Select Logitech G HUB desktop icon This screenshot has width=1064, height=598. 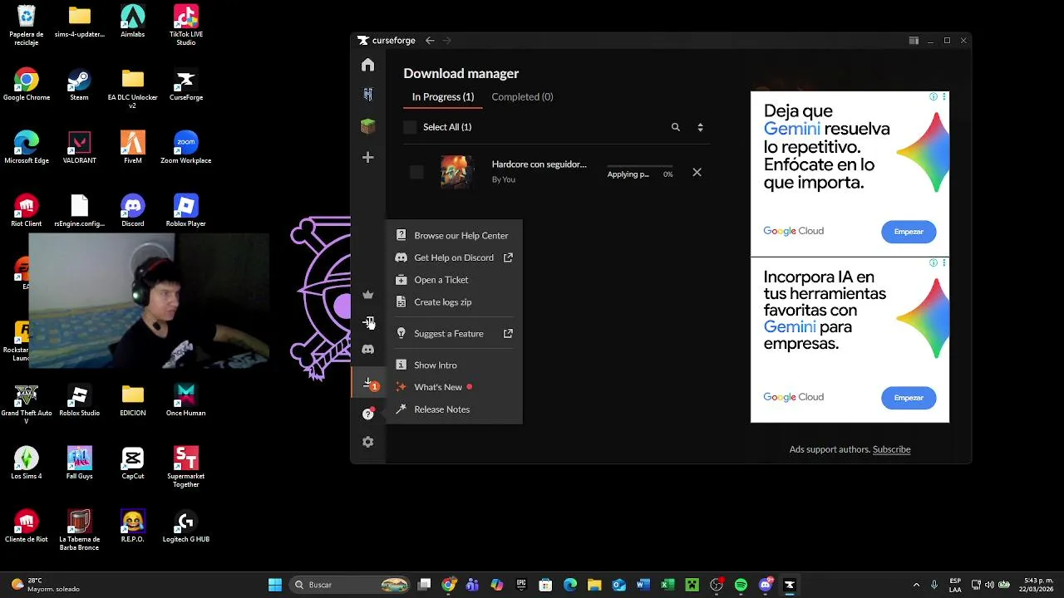185,527
